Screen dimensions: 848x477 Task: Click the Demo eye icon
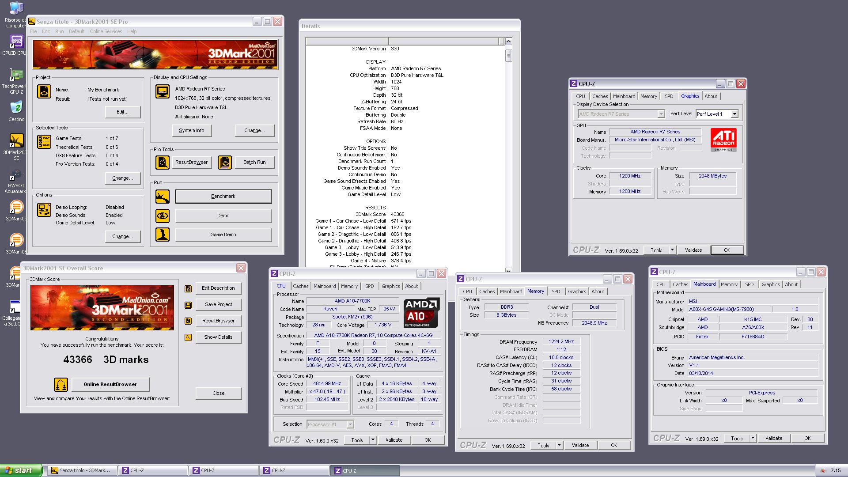click(x=163, y=216)
